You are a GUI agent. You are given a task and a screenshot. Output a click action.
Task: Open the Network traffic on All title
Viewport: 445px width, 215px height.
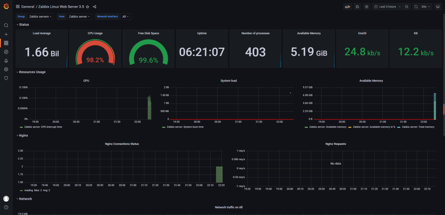coord(229,207)
